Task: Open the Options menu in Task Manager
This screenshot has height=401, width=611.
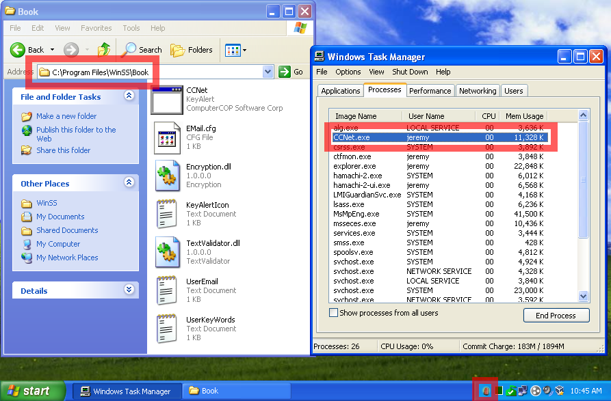Action: pyautogui.click(x=348, y=72)
